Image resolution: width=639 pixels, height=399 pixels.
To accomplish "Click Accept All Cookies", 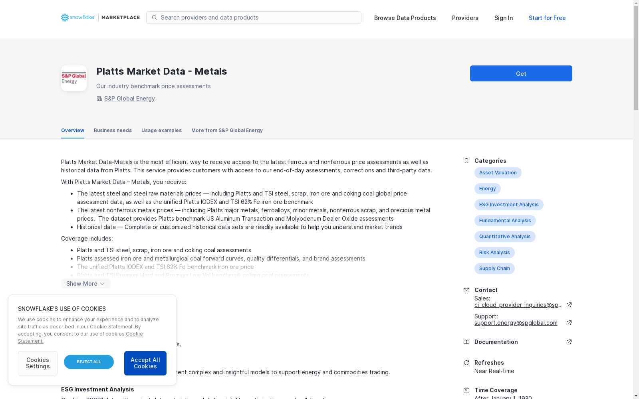I will (145, 363).
